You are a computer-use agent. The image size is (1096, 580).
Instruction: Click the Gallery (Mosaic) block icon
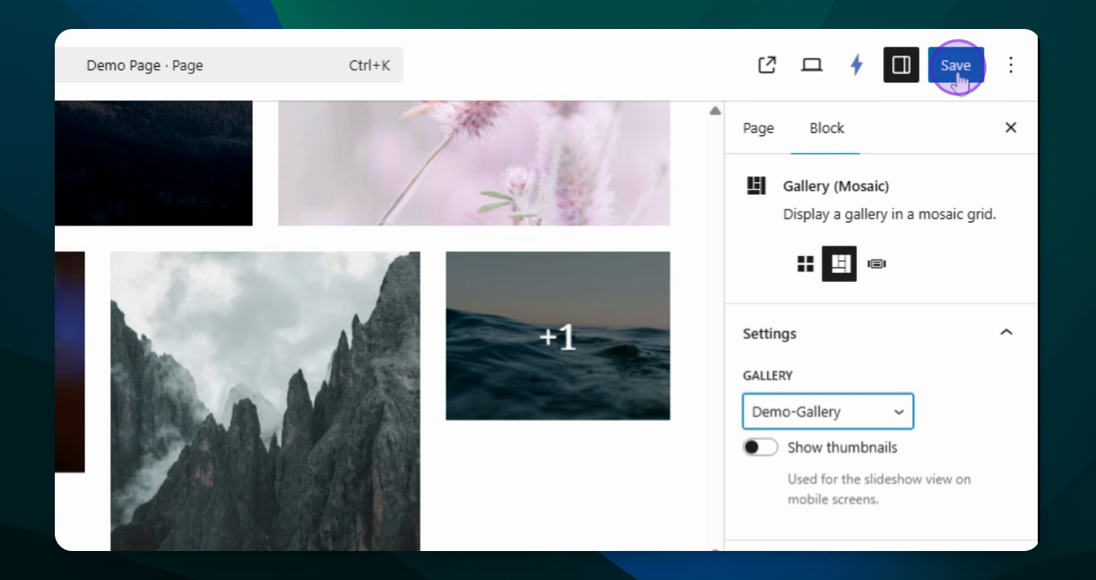click(756, 186)
